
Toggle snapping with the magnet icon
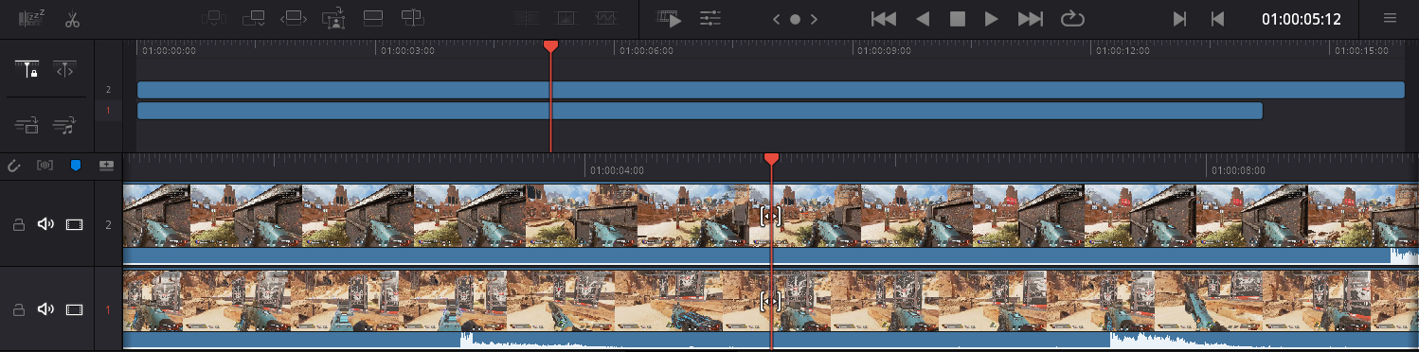click(13, 166)
